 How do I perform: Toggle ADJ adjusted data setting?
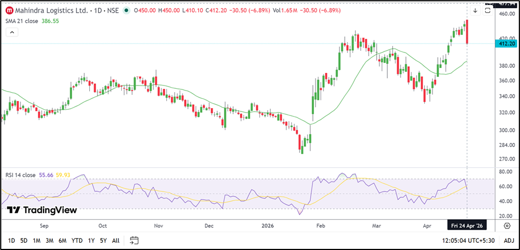pos(508,241)
